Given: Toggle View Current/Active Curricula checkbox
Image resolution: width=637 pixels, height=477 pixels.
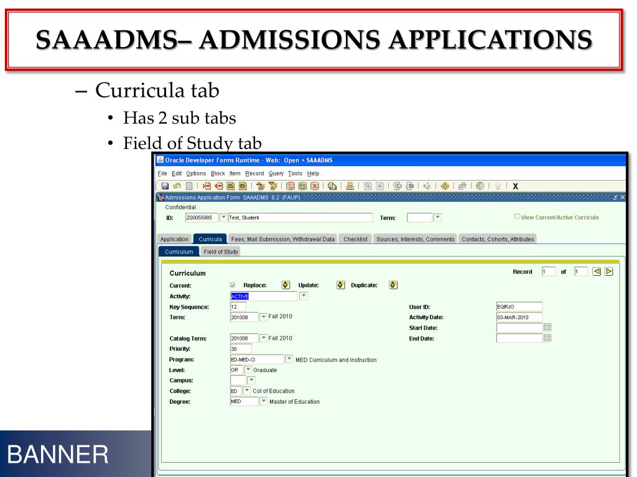Looking at the screenshot, I should point(517,217).
